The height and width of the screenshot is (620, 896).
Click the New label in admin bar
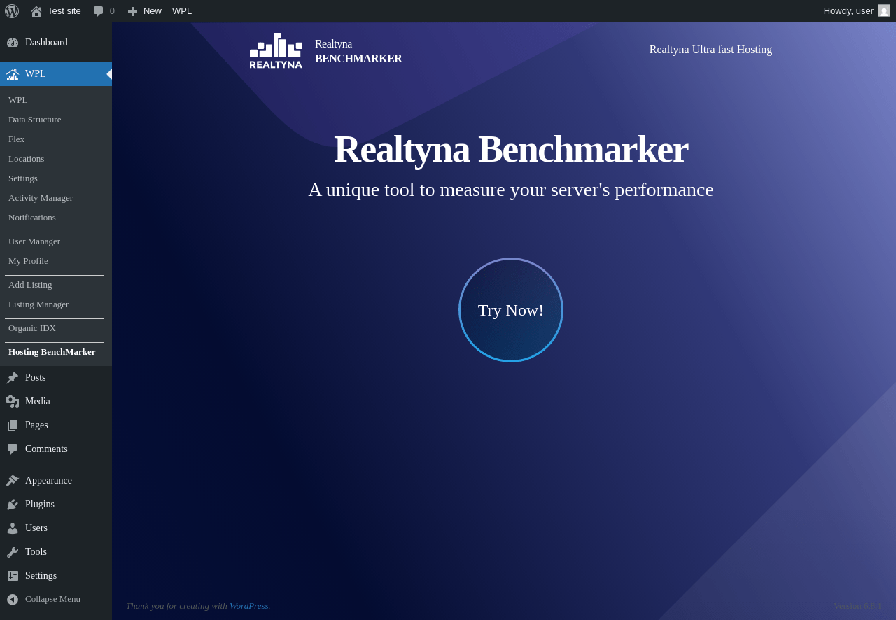pos(153,11)
